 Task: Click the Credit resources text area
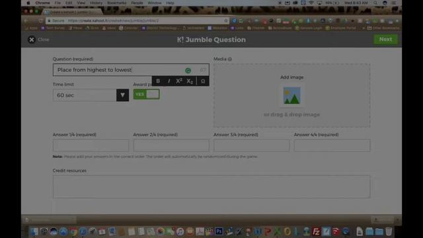[211, 186]
